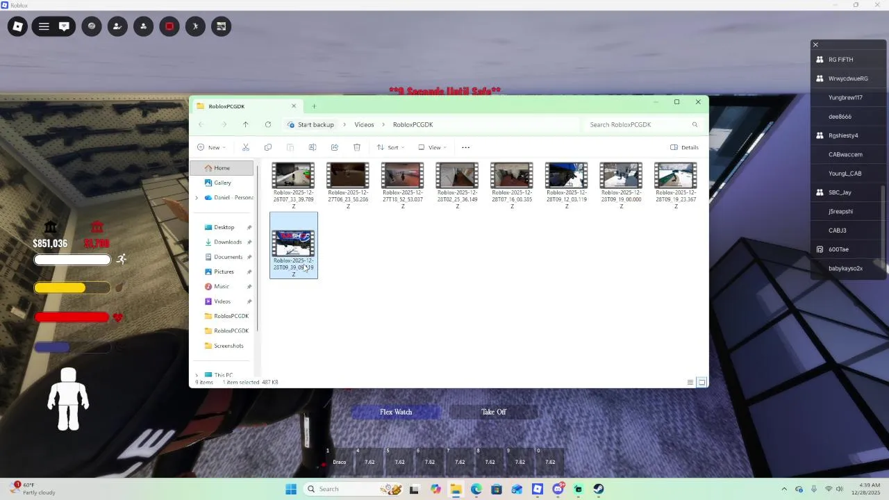Open the running figure emotes icon
Image resolution: width=889 pixels, height=500 pixels.
tap(195, 26)
